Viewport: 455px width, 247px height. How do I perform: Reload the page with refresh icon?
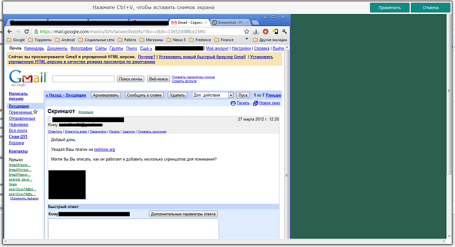(x=27, y=32)
